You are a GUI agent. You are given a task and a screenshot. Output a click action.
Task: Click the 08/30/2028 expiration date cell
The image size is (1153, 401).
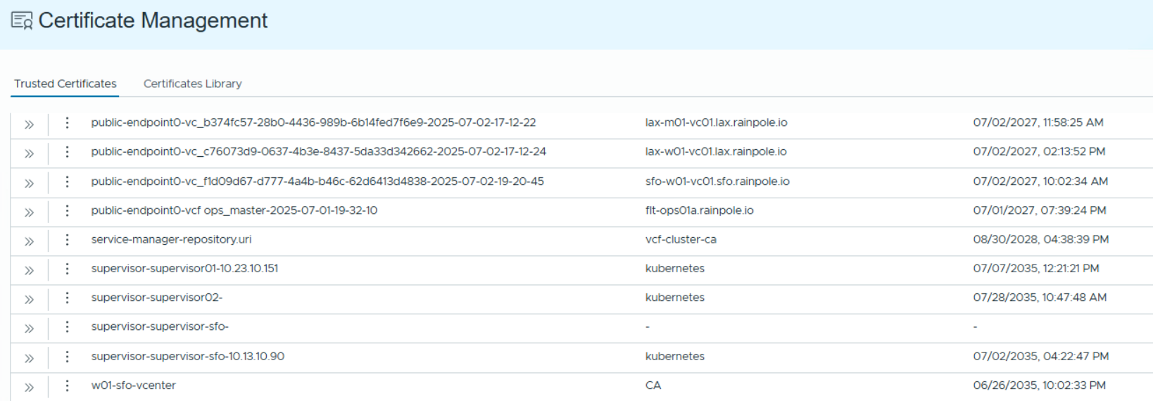[1040, 240]
